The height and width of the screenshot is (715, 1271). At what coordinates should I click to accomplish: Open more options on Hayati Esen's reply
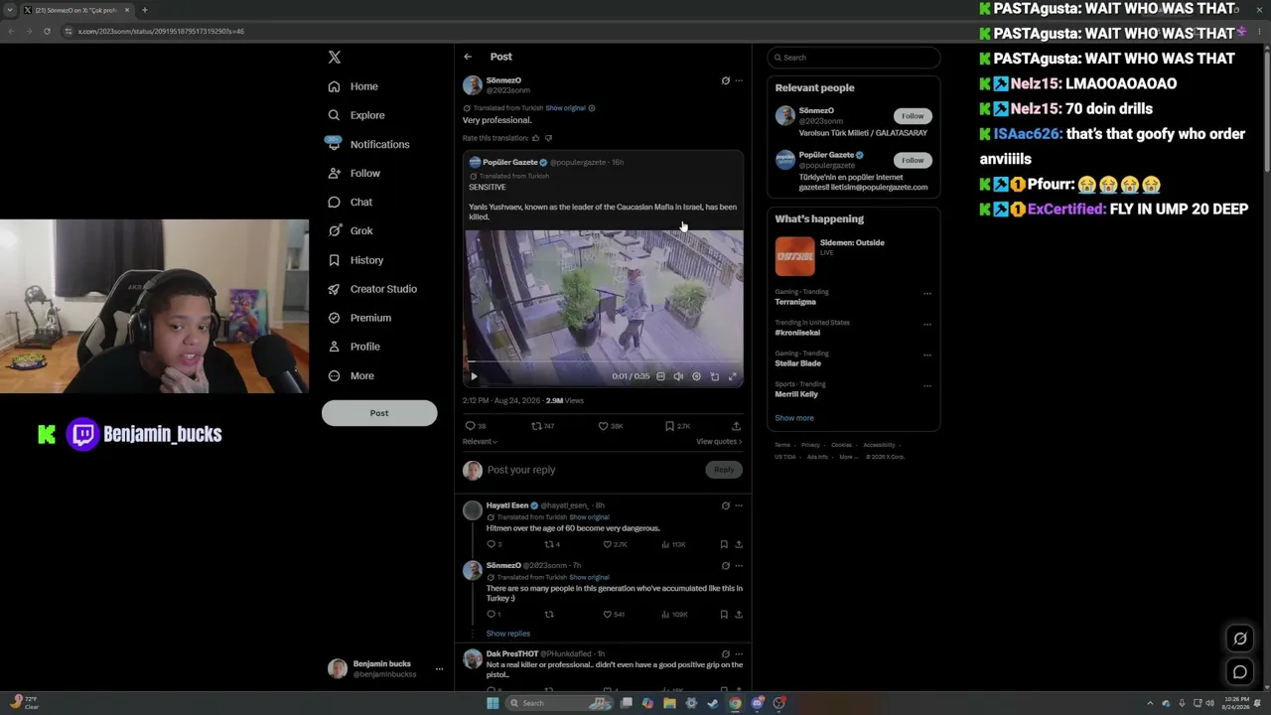[739, 505]
